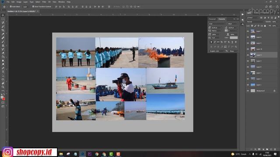Select the History Brush tool

[x=3, y=49]
